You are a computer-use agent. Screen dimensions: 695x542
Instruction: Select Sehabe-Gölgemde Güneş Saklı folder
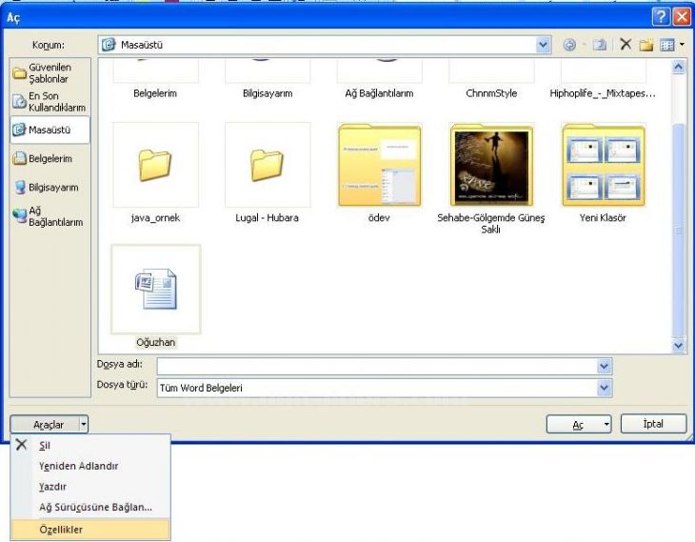(491, 165)
